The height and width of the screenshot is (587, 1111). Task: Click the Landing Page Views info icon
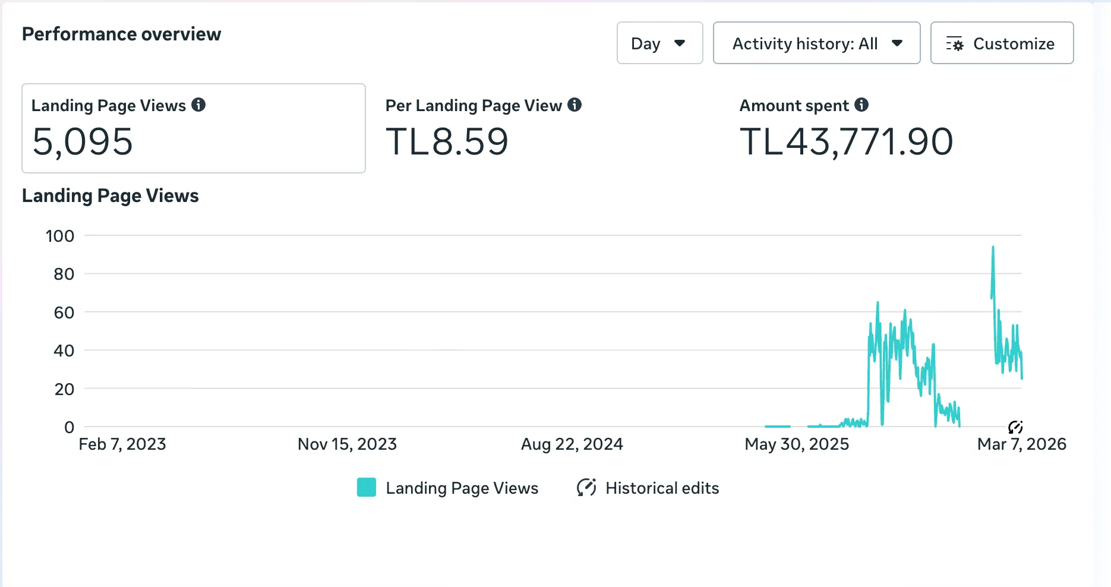(x=198, y=105)
